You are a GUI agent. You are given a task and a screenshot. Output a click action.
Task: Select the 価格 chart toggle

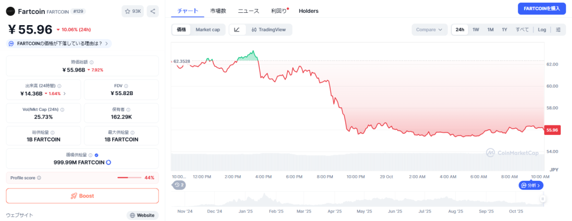(x=182, y=30)
